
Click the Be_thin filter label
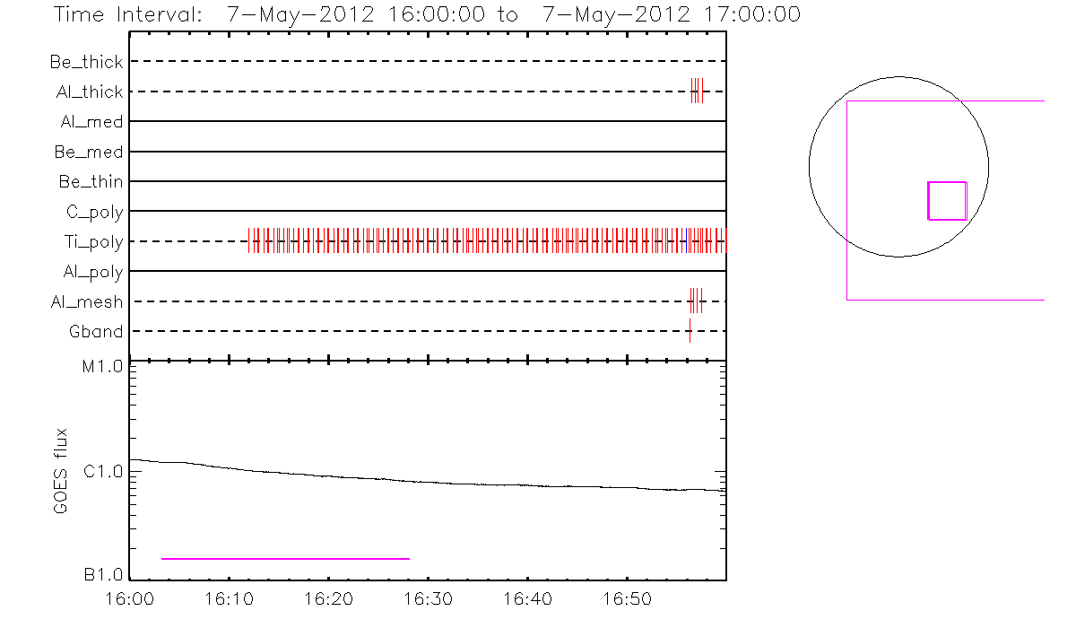[91, 182]
